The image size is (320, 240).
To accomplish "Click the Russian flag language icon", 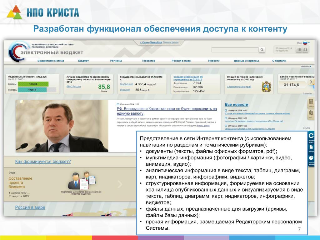I will pyautogui.click(x=305, y=42).
